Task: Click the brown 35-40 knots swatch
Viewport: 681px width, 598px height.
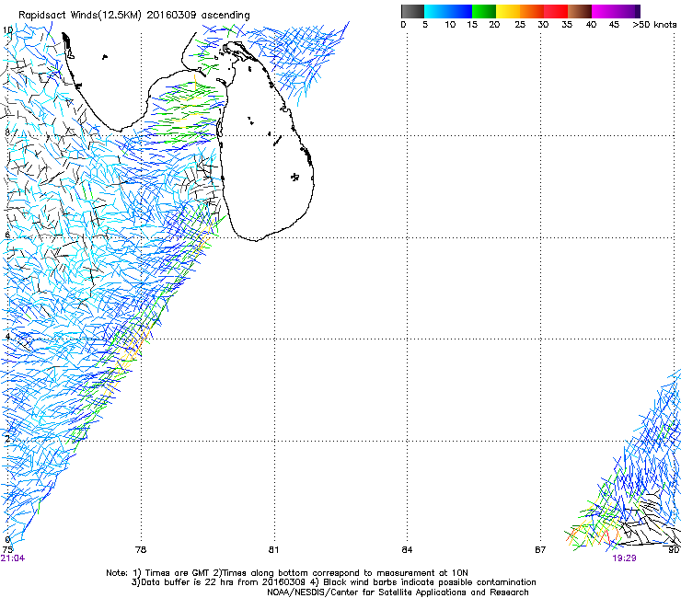Action: pos(580,11)
